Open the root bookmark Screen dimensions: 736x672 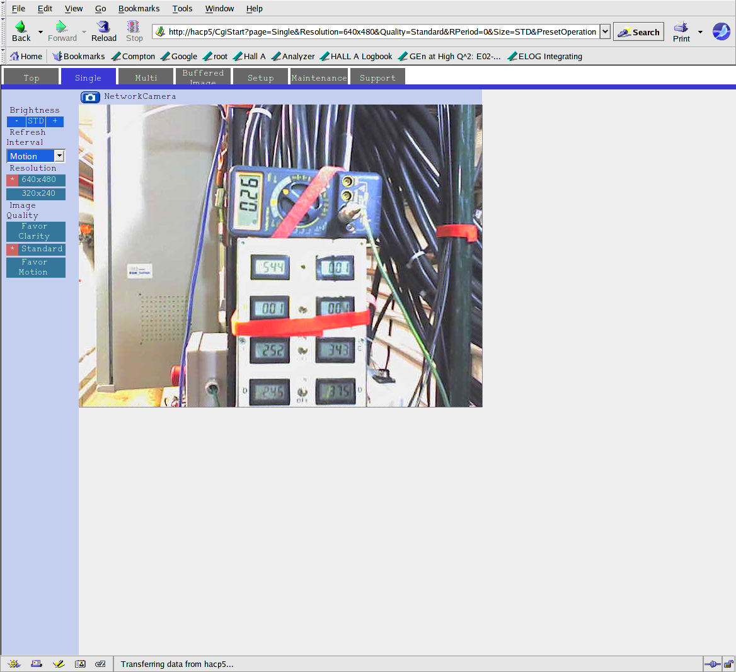[x=215, y=56]
